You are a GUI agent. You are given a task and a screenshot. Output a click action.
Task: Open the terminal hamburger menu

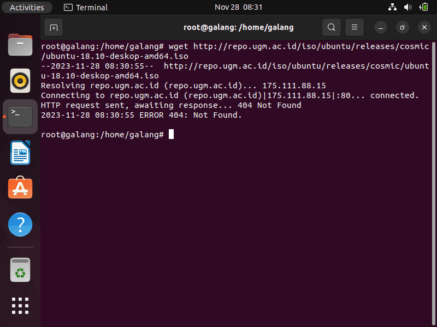tap(354, 27)
